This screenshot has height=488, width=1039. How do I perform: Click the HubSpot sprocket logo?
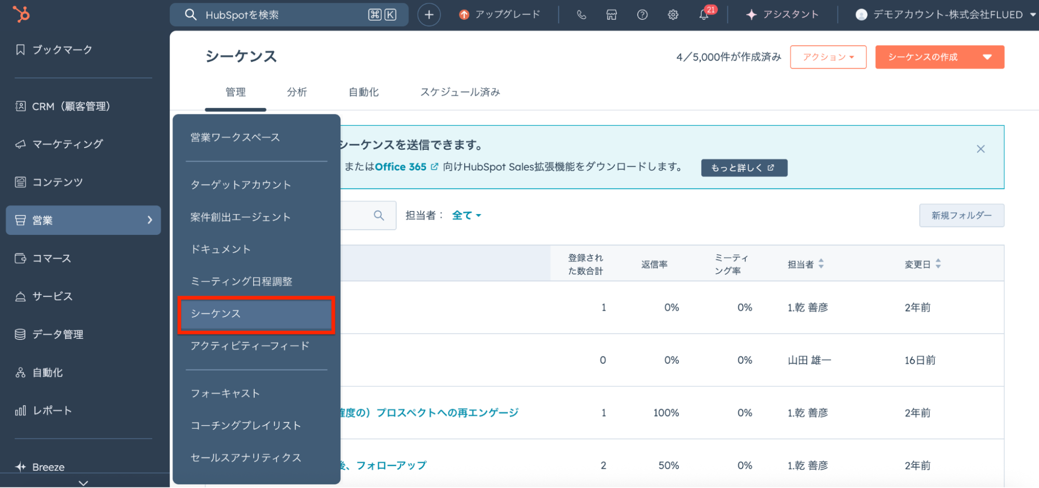click(x=21, y=14)
